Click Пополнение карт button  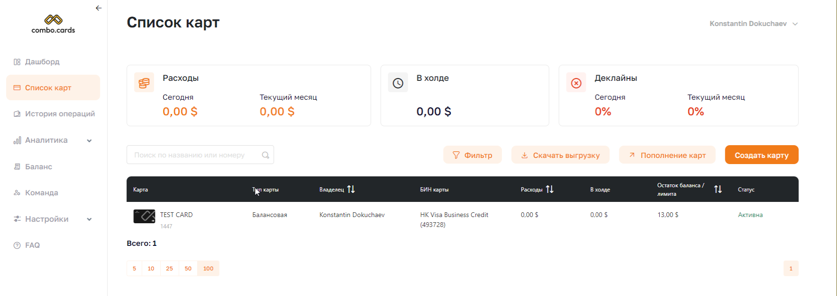tap(667, 155)
